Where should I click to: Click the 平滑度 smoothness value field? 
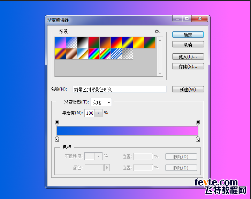pyautogui.click(x=90, y=113)
